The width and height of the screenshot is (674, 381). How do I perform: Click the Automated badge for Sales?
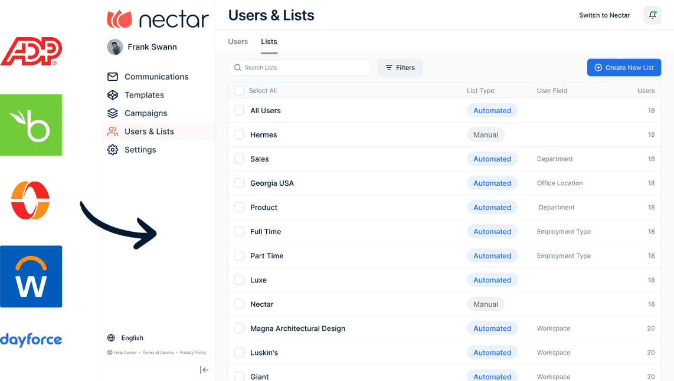tap(492, 159)
